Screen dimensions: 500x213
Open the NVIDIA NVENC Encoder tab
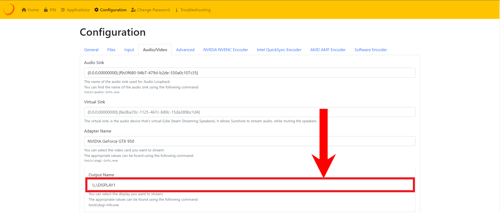pyautogui.click(x=225, y=50)
